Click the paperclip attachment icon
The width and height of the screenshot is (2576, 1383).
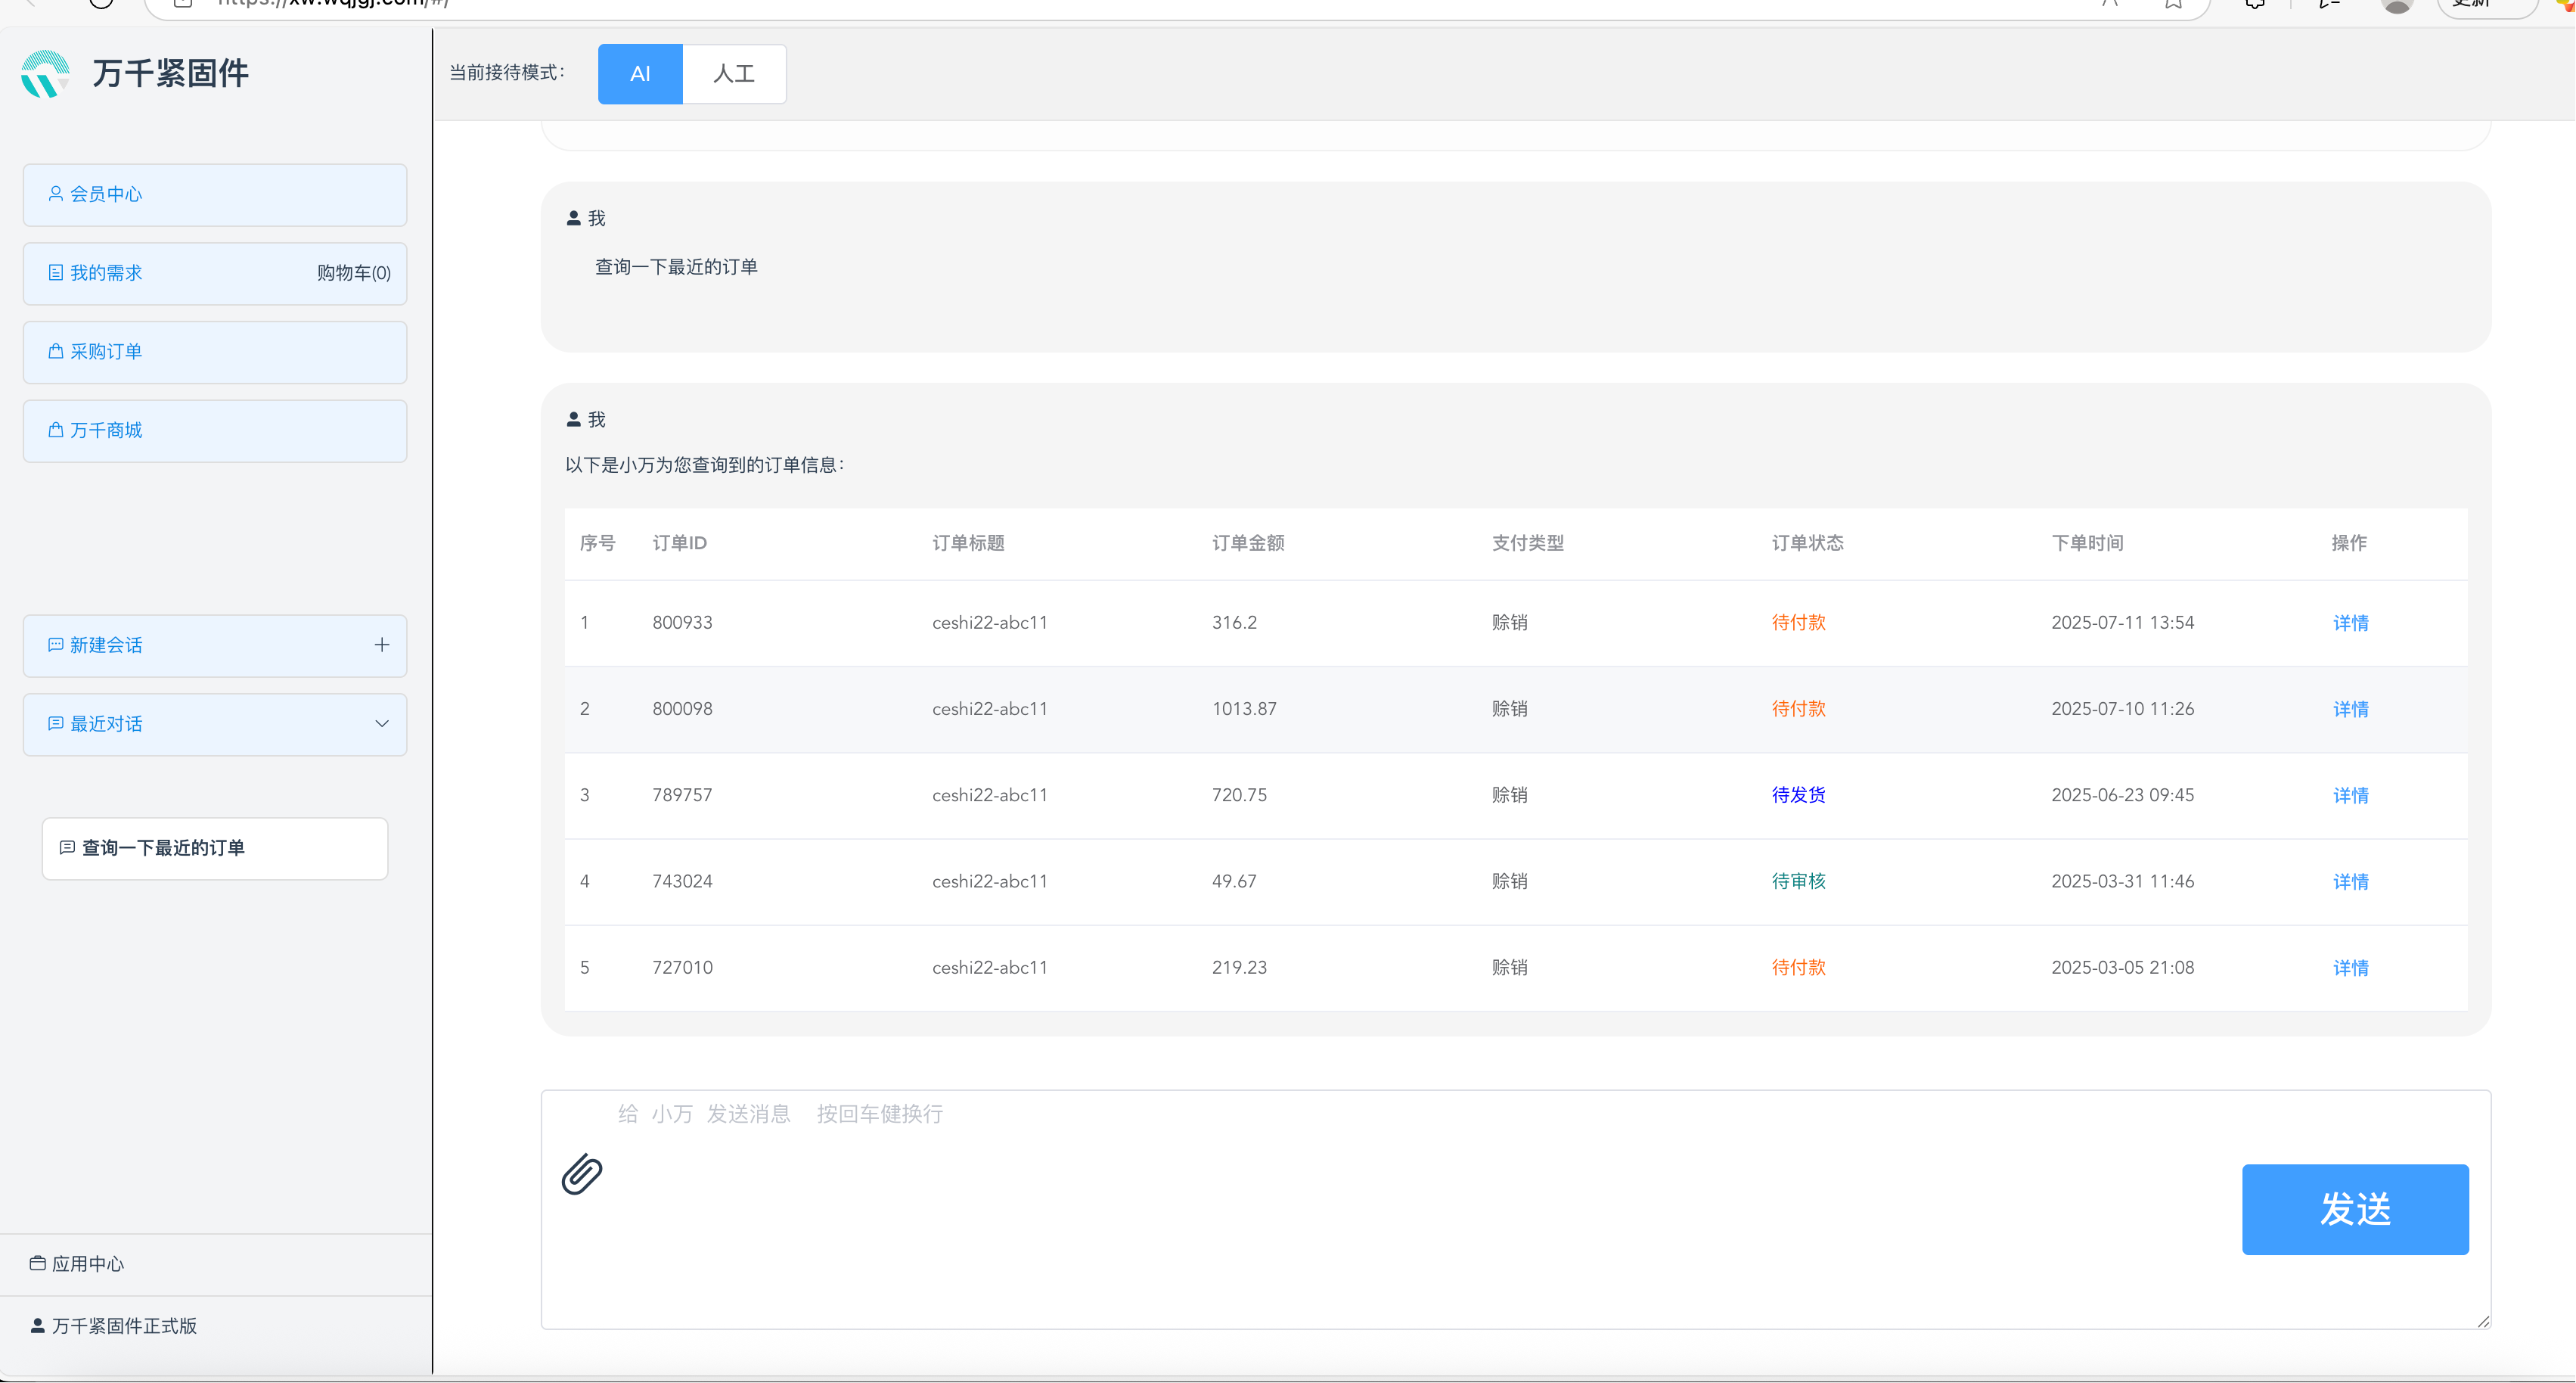coord(582,1174)
